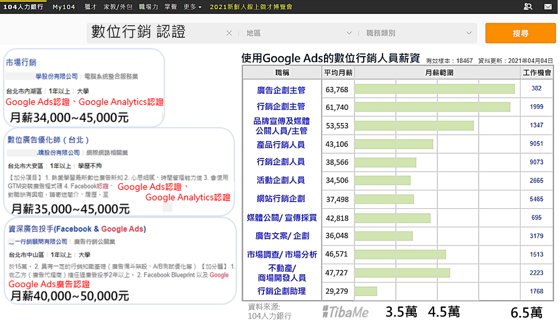Select the 63,768 average salary cell
This screenshot has height=329, width=560.
coord(337,89)
